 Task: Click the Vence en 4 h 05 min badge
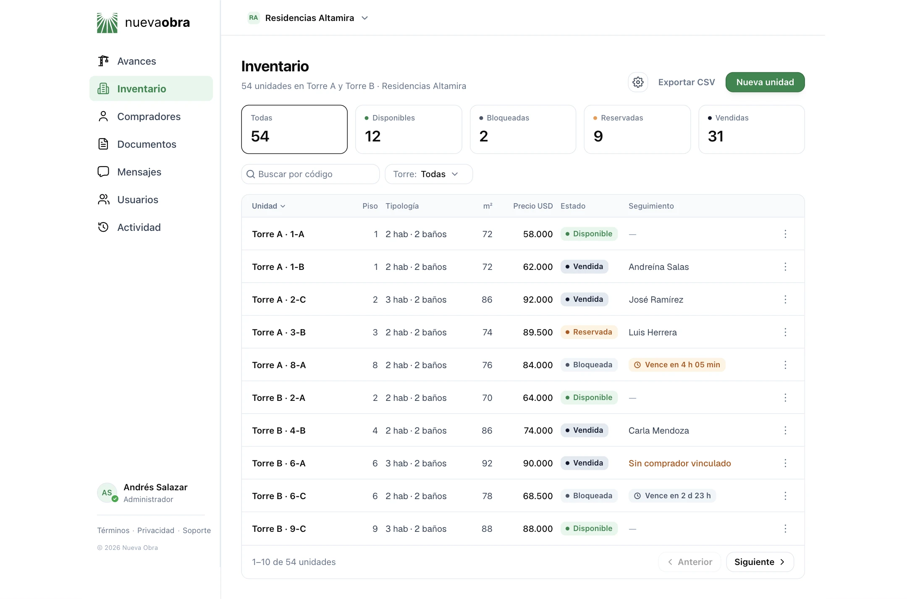677,365
